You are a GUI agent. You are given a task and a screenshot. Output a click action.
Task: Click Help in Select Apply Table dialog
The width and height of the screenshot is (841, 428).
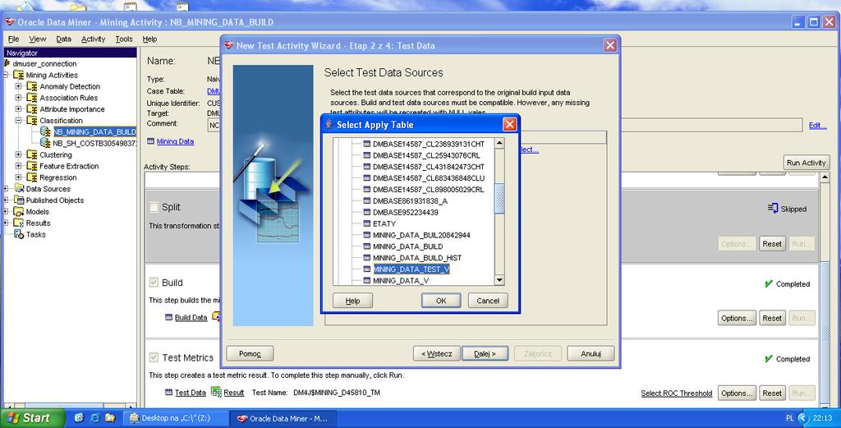[x=352, y=301]
